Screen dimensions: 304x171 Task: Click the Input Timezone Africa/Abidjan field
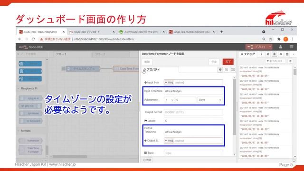pos(193,91)
